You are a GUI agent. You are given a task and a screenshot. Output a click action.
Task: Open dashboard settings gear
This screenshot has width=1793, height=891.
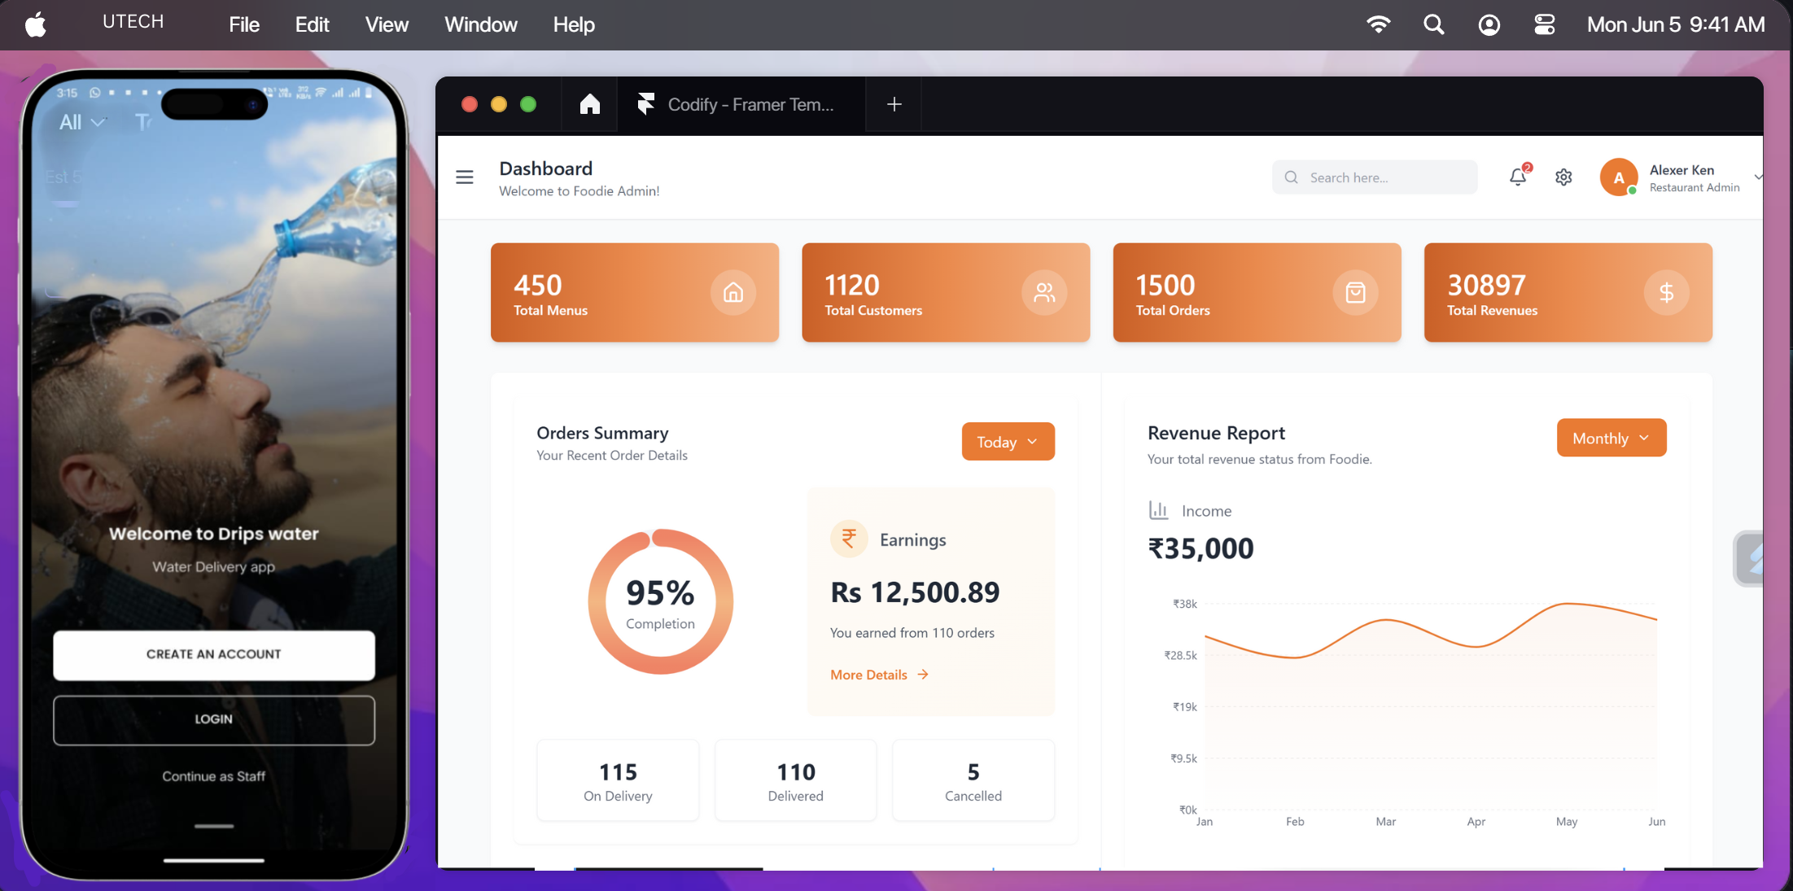click(x=1563, y=177)
